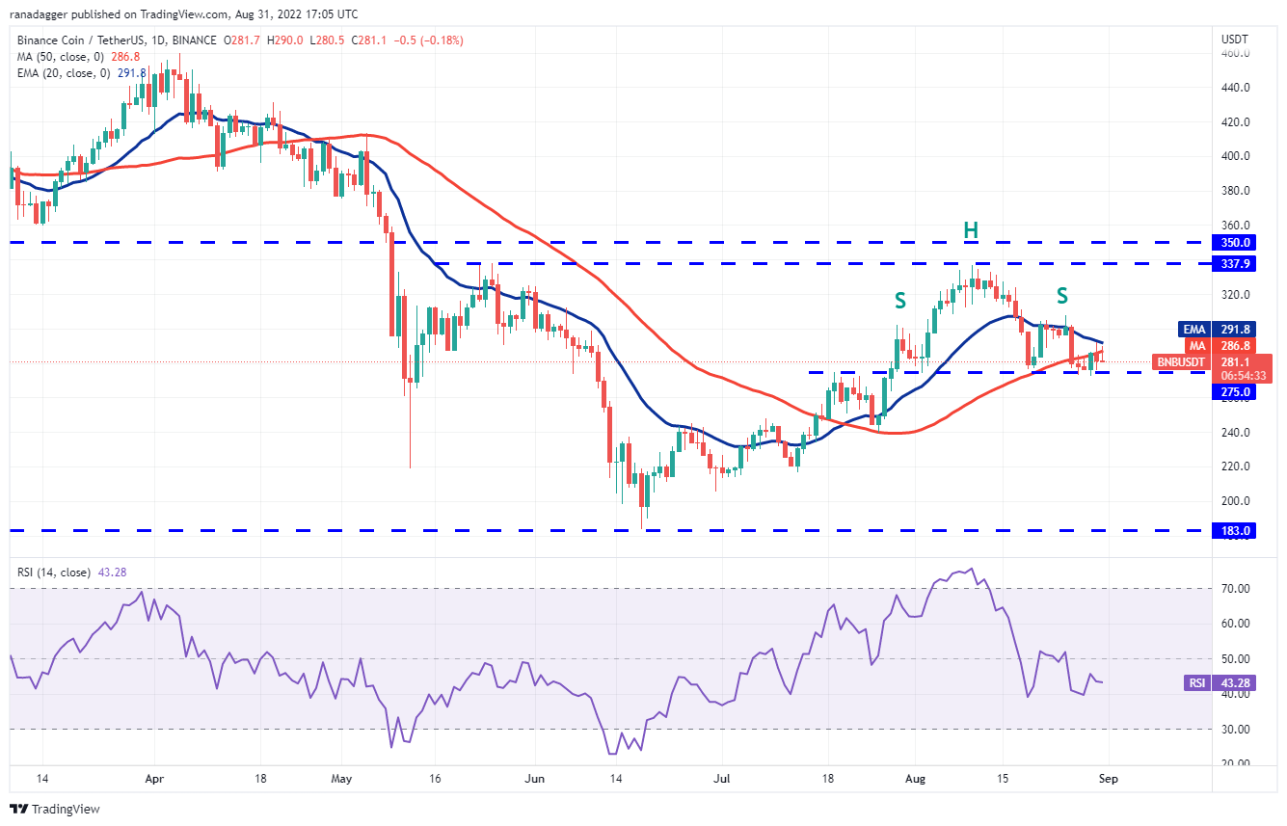Image resolution: width=1287 pixels, height=826 pixels.
Task: Click the TradingView logo at bottom left
Action: coord(55,809)
